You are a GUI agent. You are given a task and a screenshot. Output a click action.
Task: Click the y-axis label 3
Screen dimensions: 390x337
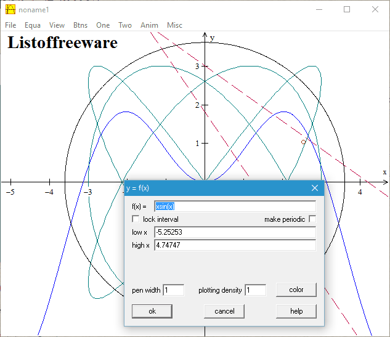197,66
